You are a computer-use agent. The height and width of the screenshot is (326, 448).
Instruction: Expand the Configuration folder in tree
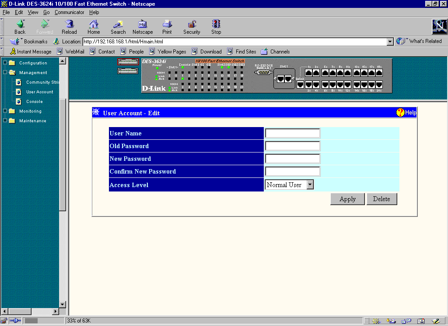[5, 63]
